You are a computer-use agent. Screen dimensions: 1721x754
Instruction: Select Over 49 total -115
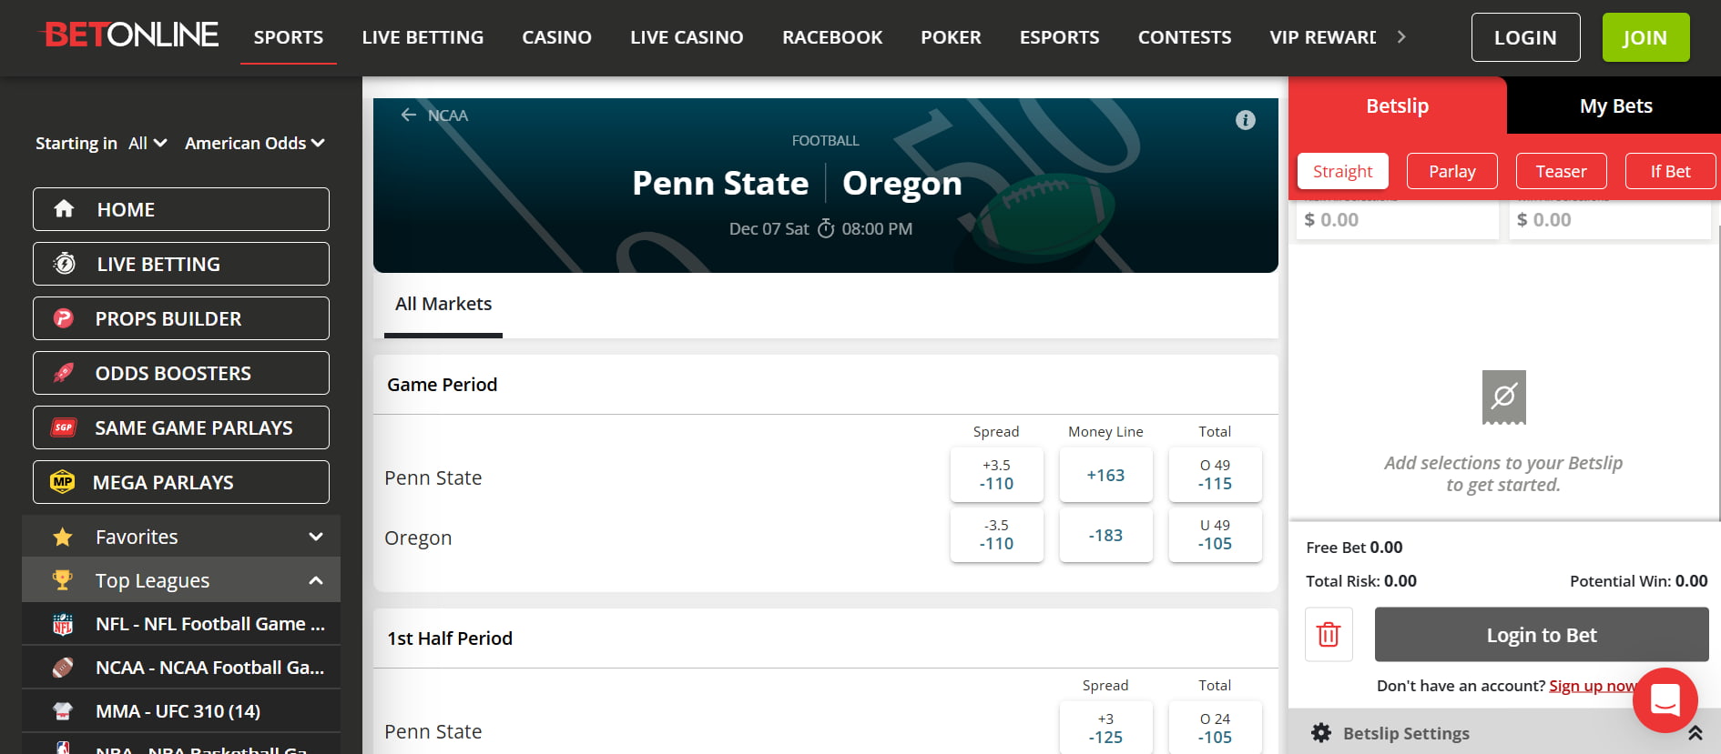[x=1215, y=475]
